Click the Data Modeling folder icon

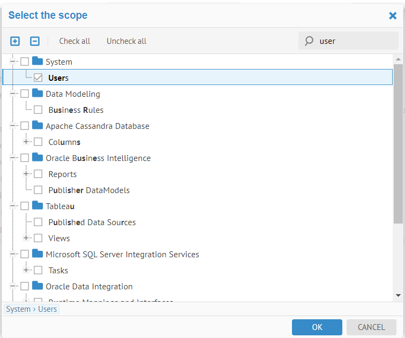coord(37,94)
